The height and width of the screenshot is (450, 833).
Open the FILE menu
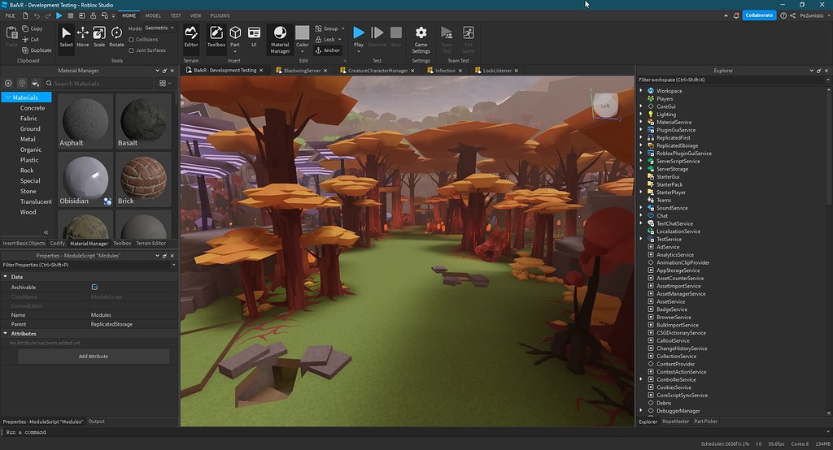click(10, 15)
